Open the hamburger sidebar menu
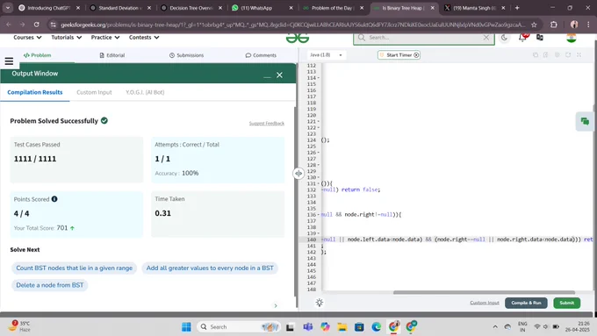 coord(9,61)
